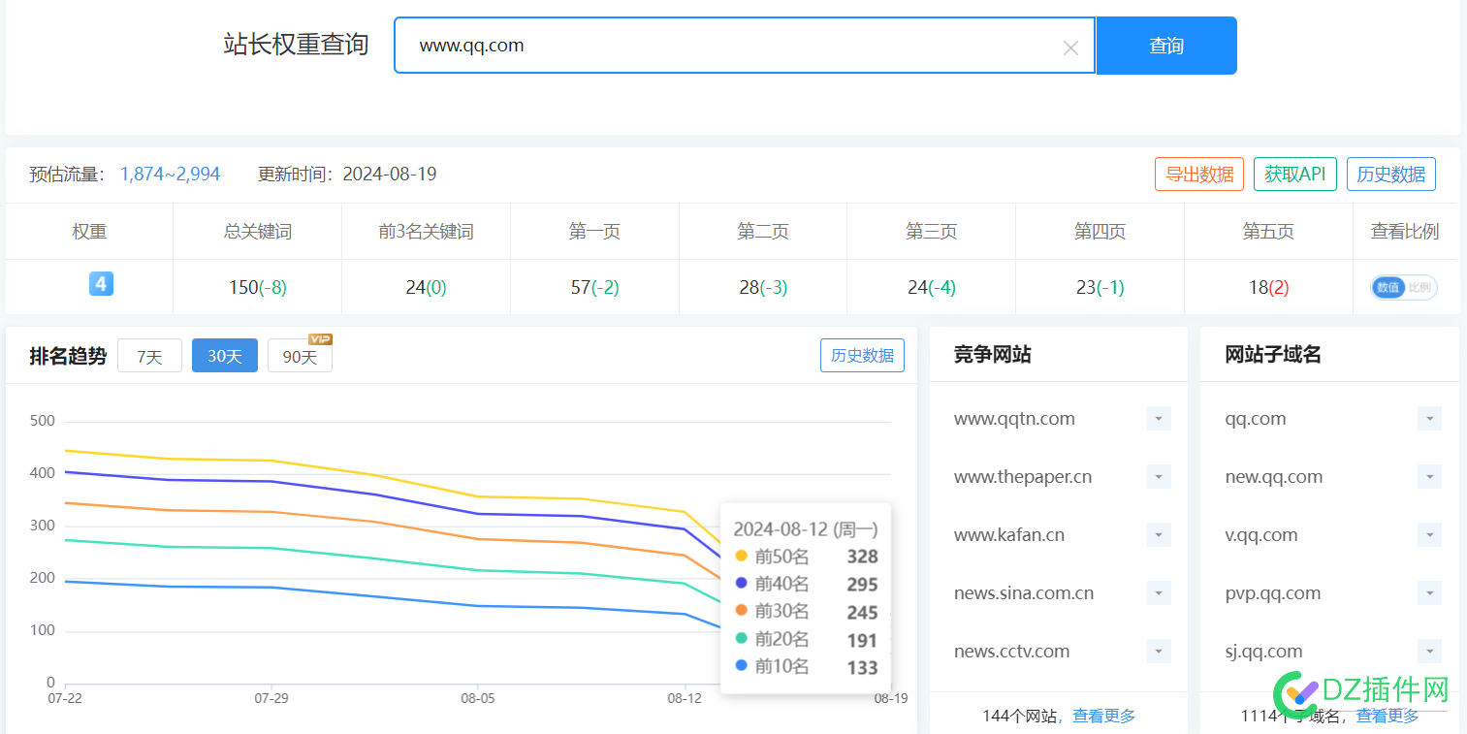Focus the domain input showing www.qq.com
This screenshot has height=734, width=1467.
click(745, 45)
